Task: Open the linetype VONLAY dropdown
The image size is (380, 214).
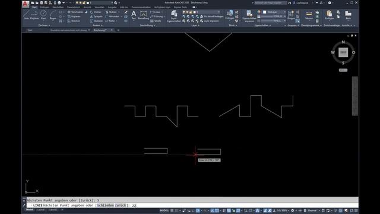Action: tap(274, 16)
